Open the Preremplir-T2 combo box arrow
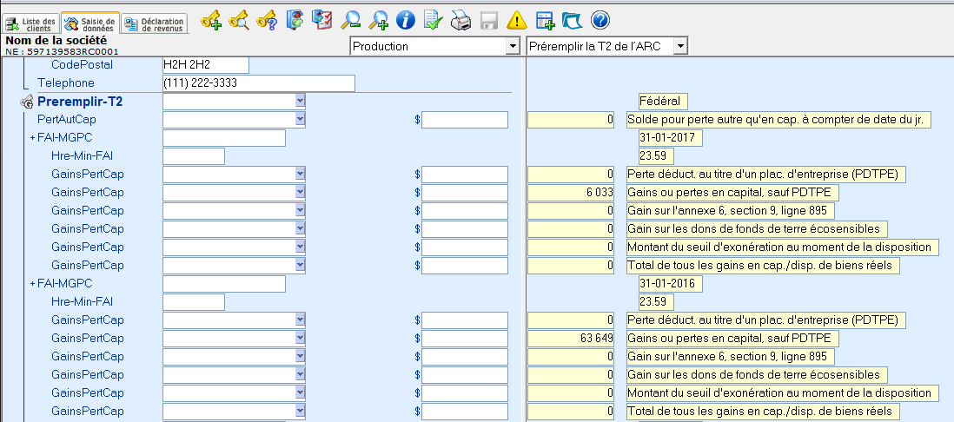This screenshot has height=422, width=954. pos(300,102)
